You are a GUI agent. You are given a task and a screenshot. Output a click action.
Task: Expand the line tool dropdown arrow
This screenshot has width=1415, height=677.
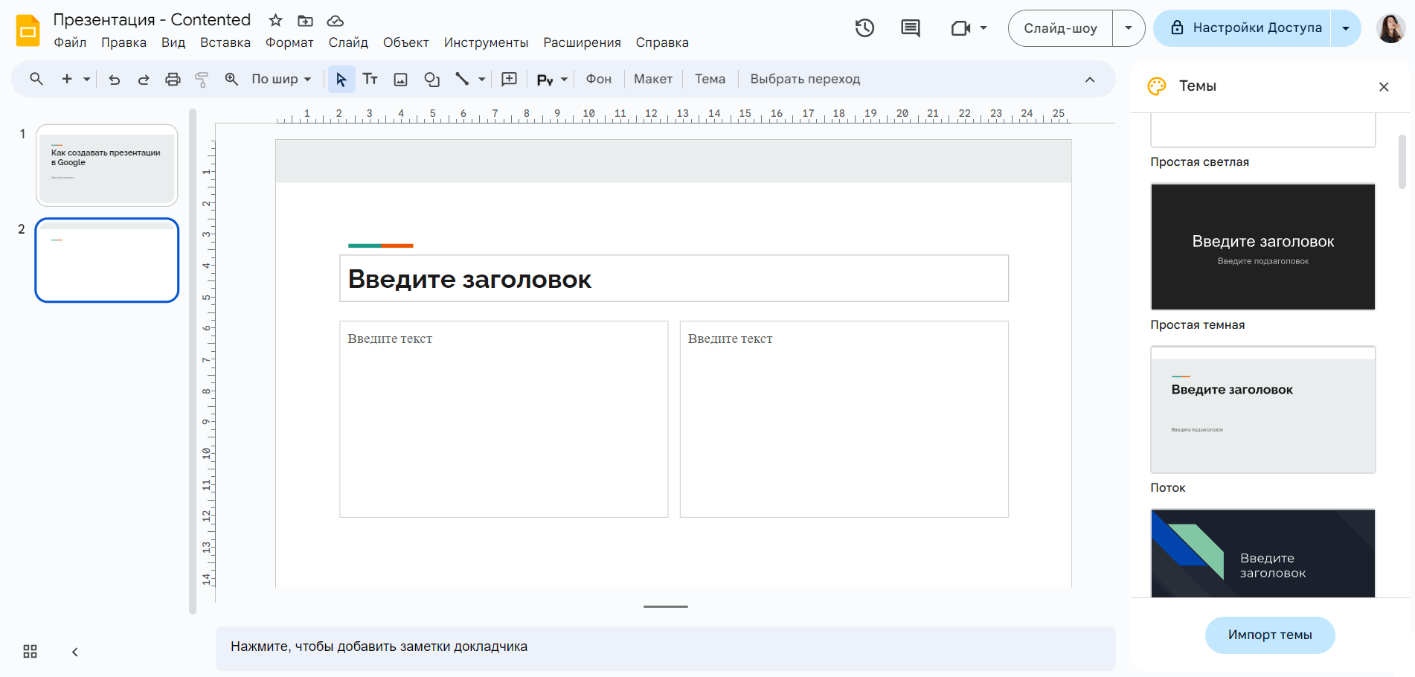481,79
